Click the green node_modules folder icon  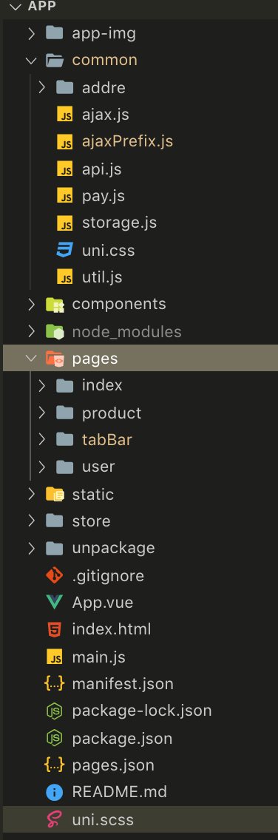click(x=55, y=331)
